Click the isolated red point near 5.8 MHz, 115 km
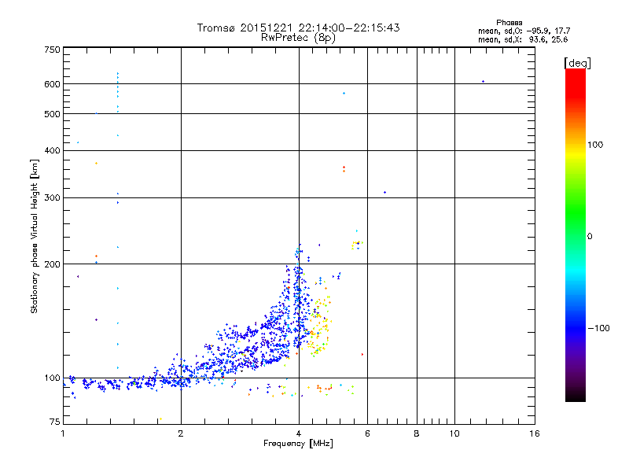 pos(362,355)
